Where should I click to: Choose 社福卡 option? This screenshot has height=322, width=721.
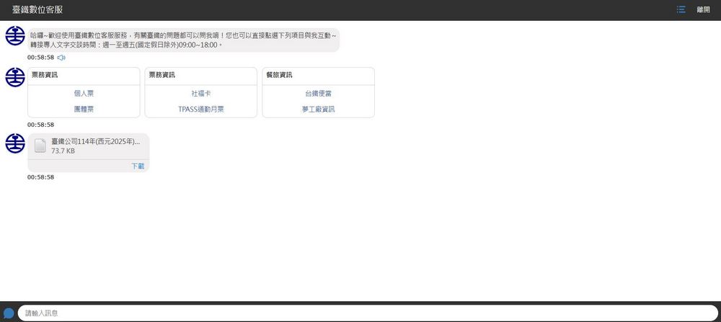click(201, 93)
